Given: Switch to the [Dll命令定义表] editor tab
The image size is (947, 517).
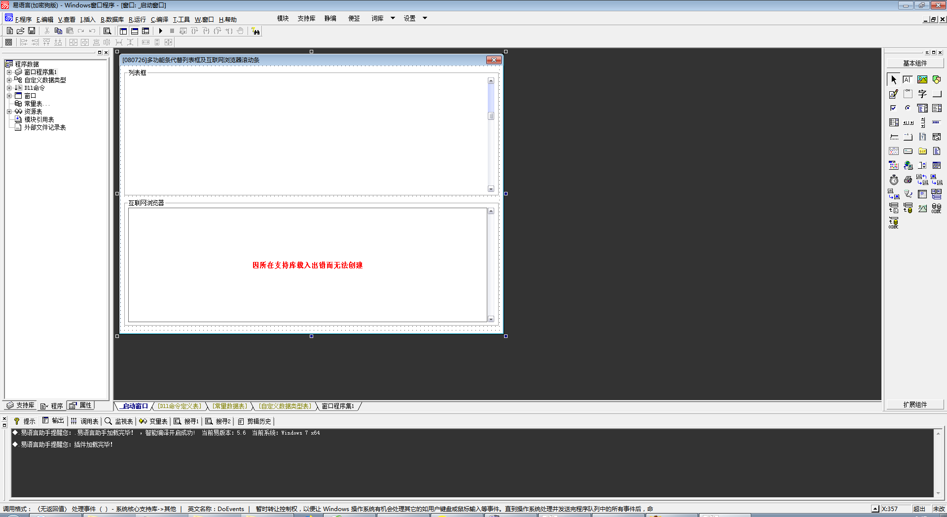Looking at the screenshot, I should click(x=179, y=406).
